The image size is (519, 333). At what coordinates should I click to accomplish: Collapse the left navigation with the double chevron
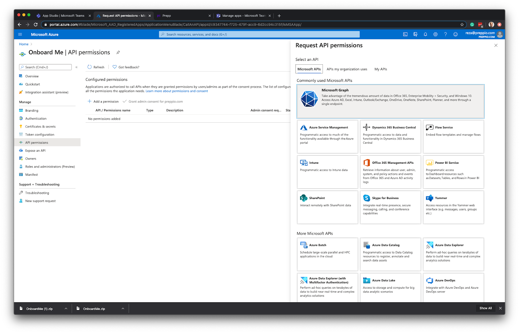[77, 67]
